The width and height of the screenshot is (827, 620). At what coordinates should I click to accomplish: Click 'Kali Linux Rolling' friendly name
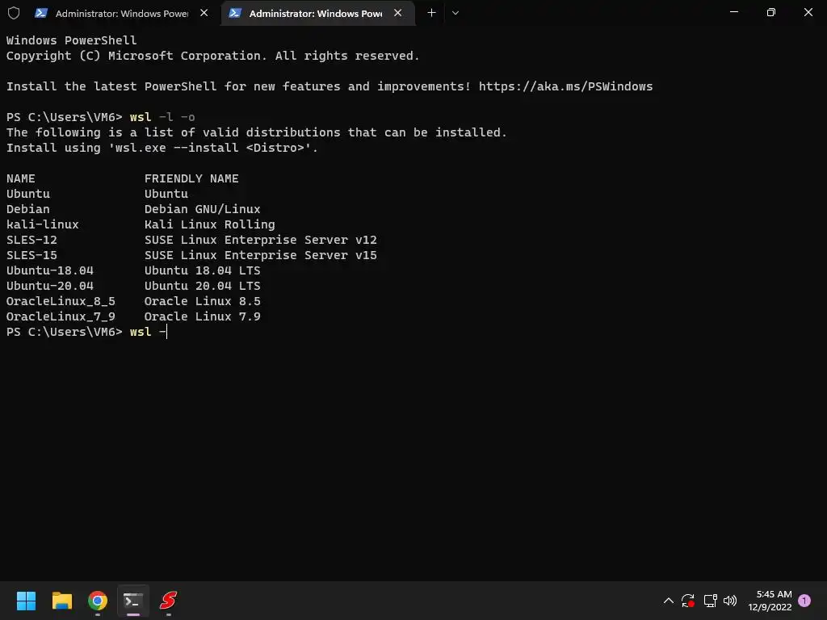point(210,224)
